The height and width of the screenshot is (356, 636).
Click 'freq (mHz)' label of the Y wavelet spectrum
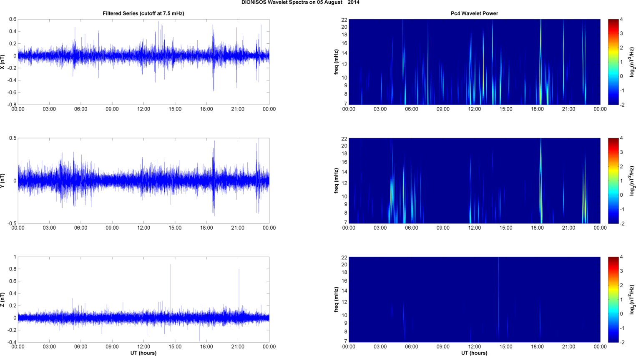point(336,181)
